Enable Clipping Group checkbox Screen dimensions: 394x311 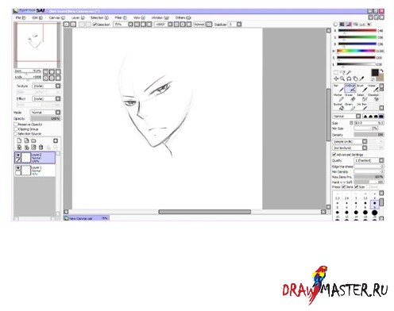[x=16, y=129]
